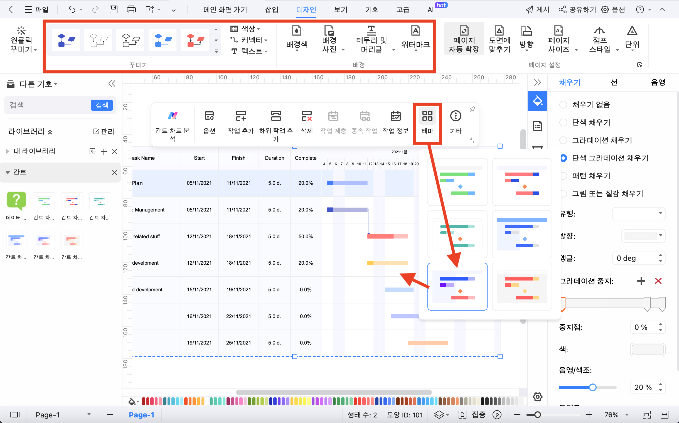Collapse the 간트 library section
This screenshot has width=679, height=423.
click(x=8, y=172)
